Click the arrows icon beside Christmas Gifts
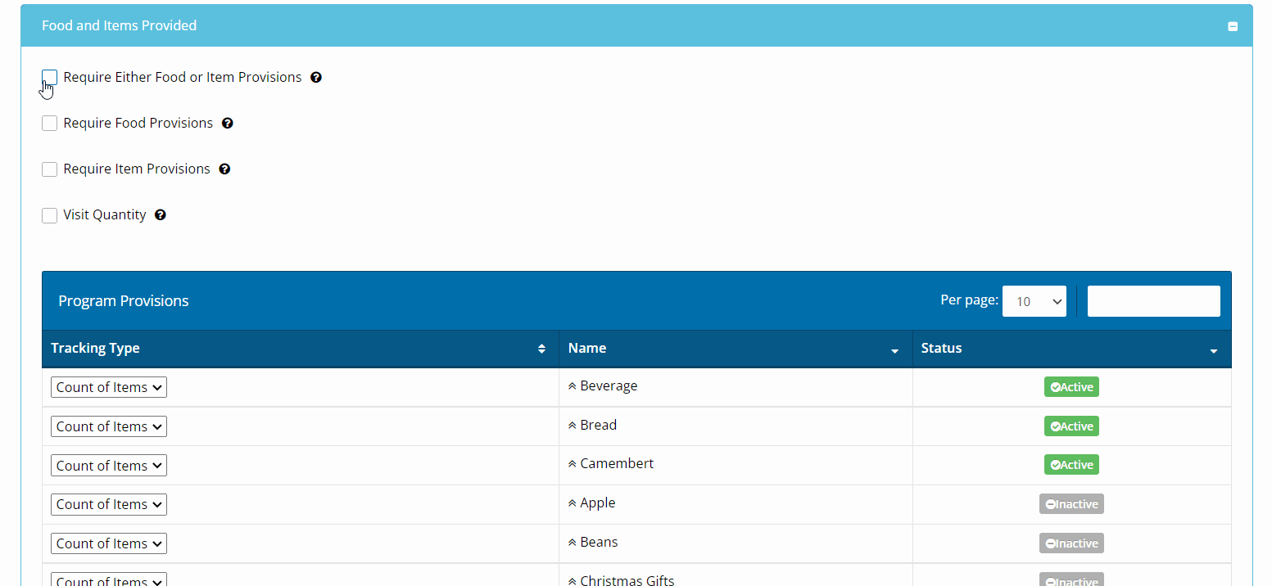 [x=573, y=581]
